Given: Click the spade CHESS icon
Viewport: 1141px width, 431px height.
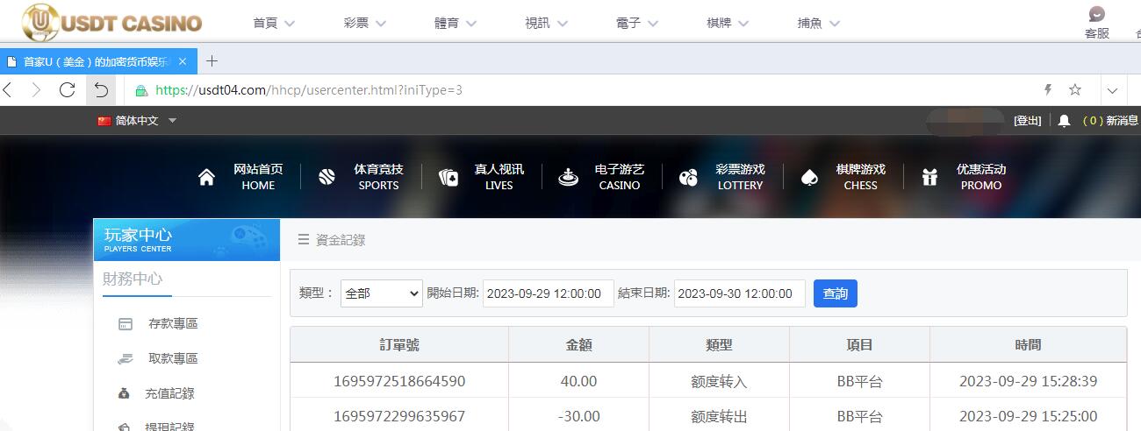Looking at the screenshot, I should pos(809,178).
